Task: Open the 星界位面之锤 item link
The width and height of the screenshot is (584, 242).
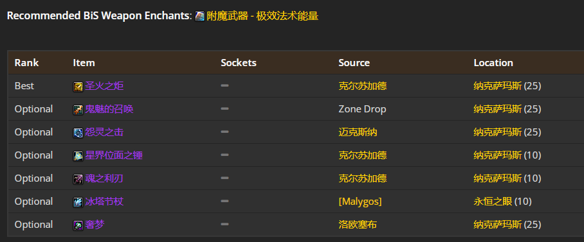Action: 114,155
